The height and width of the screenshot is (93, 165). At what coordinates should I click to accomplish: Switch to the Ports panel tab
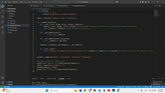pyautogui.click(x=69, y=79)
